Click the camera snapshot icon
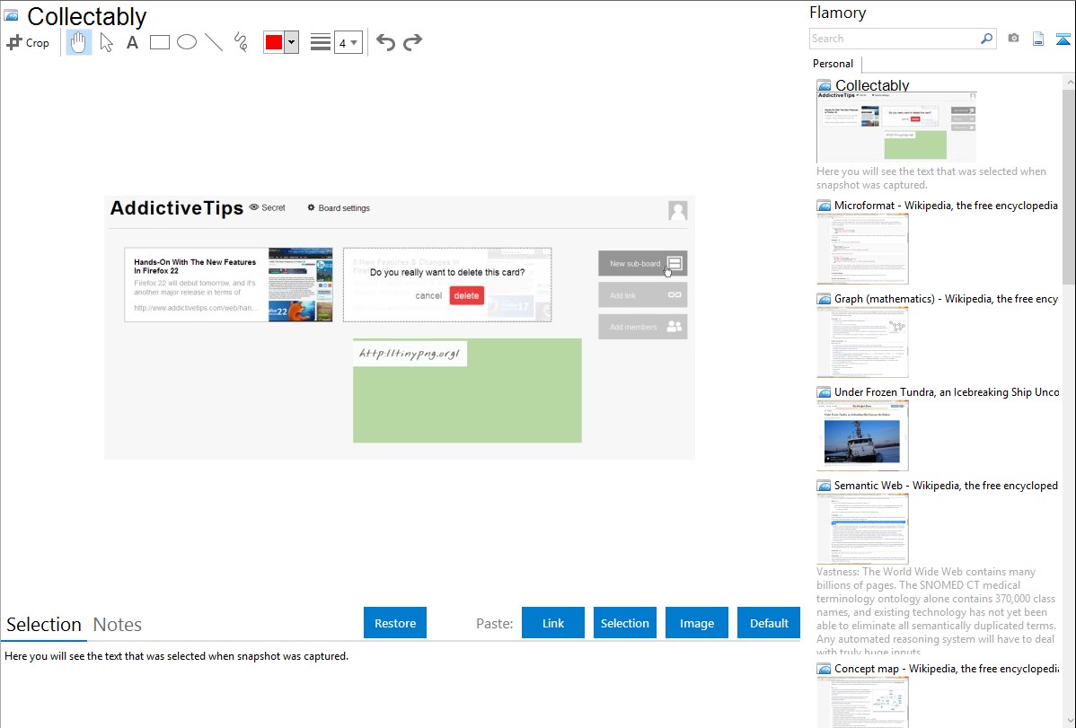 (x=1013, y=39)
